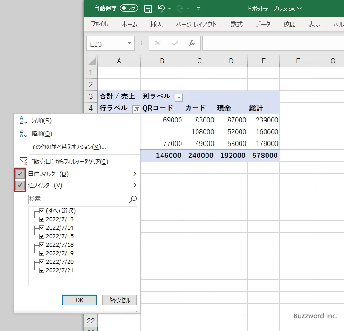
Task: Select row 3 header
Action: coord(91,96)
